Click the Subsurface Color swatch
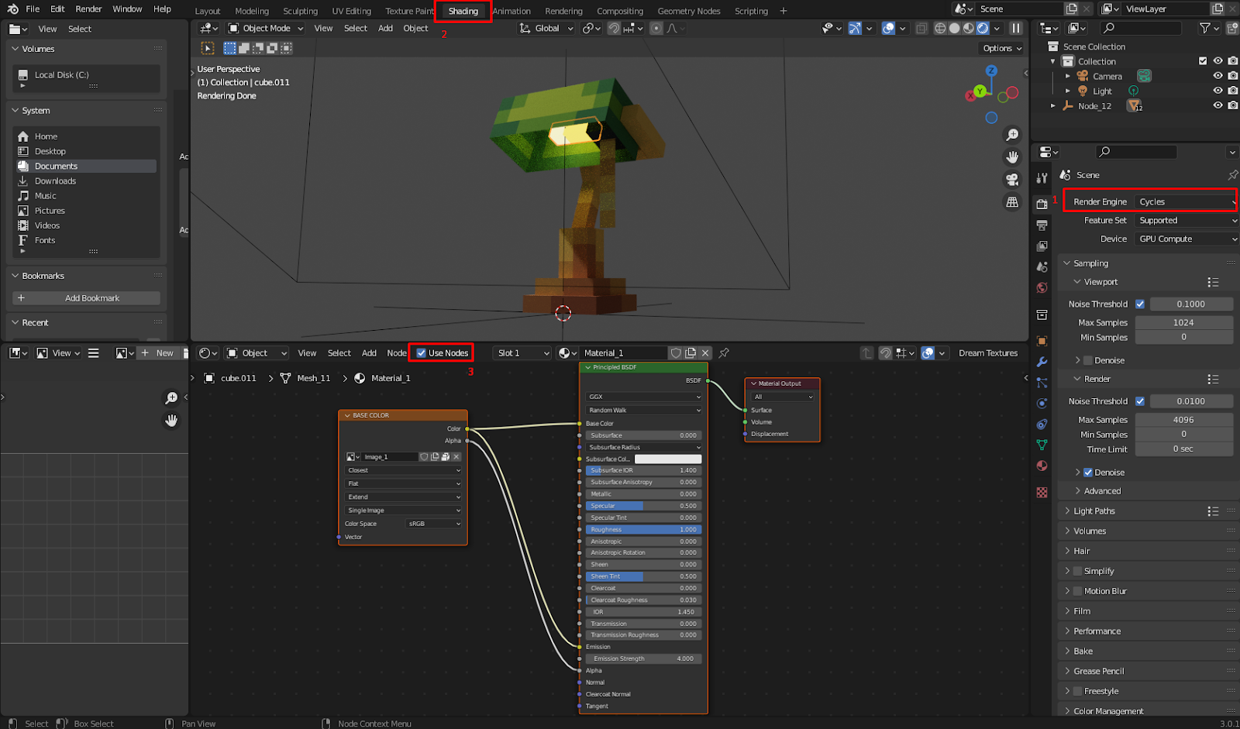Image resolution: width=1240 pixels, height=729 pixels. pyautogui.click(x=668, y=459)
